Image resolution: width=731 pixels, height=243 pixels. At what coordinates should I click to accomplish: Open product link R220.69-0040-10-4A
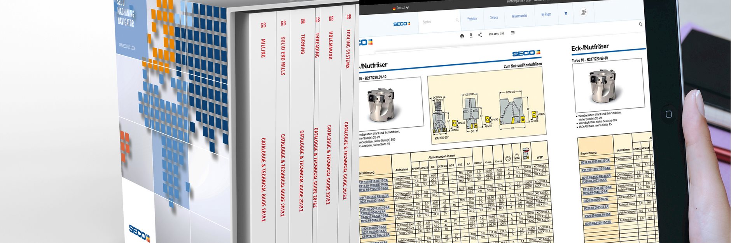tap(373, 212)
